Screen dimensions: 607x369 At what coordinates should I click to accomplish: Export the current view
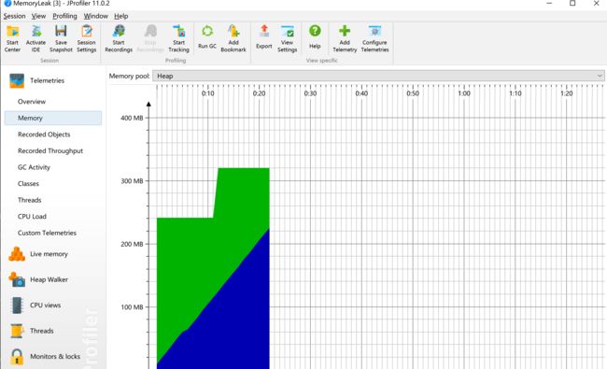(x=264, y=36)
